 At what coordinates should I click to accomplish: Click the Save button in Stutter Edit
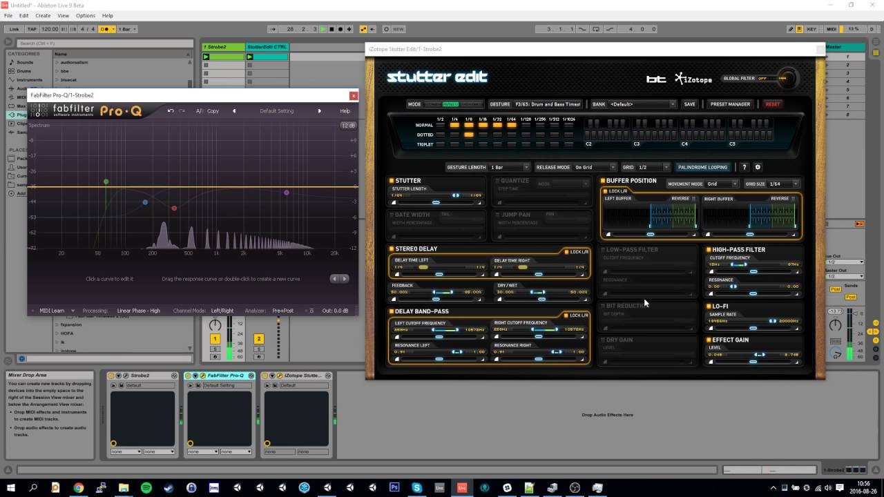pos(689,104)
